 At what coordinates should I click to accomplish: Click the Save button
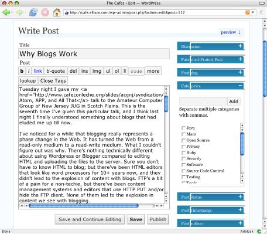136,219
